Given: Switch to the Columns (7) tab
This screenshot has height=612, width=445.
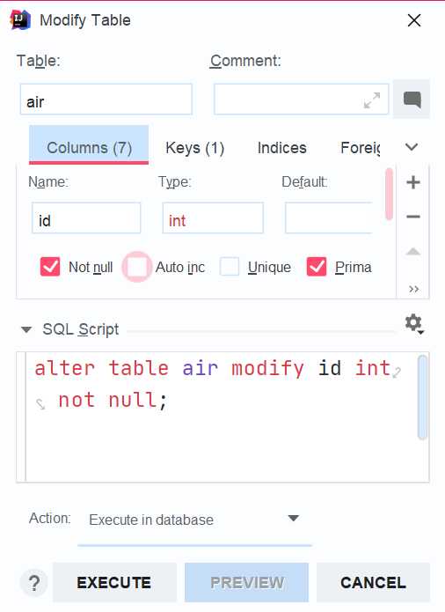Looking at the screenshot, I should pyautogui.click(x=89, y=144).
